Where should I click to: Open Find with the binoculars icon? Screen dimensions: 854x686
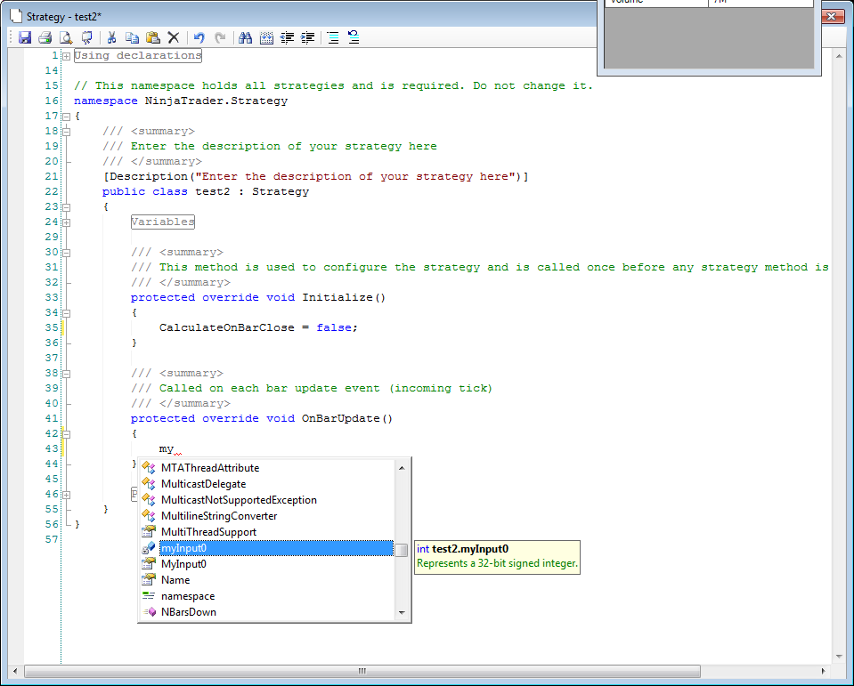245,37
